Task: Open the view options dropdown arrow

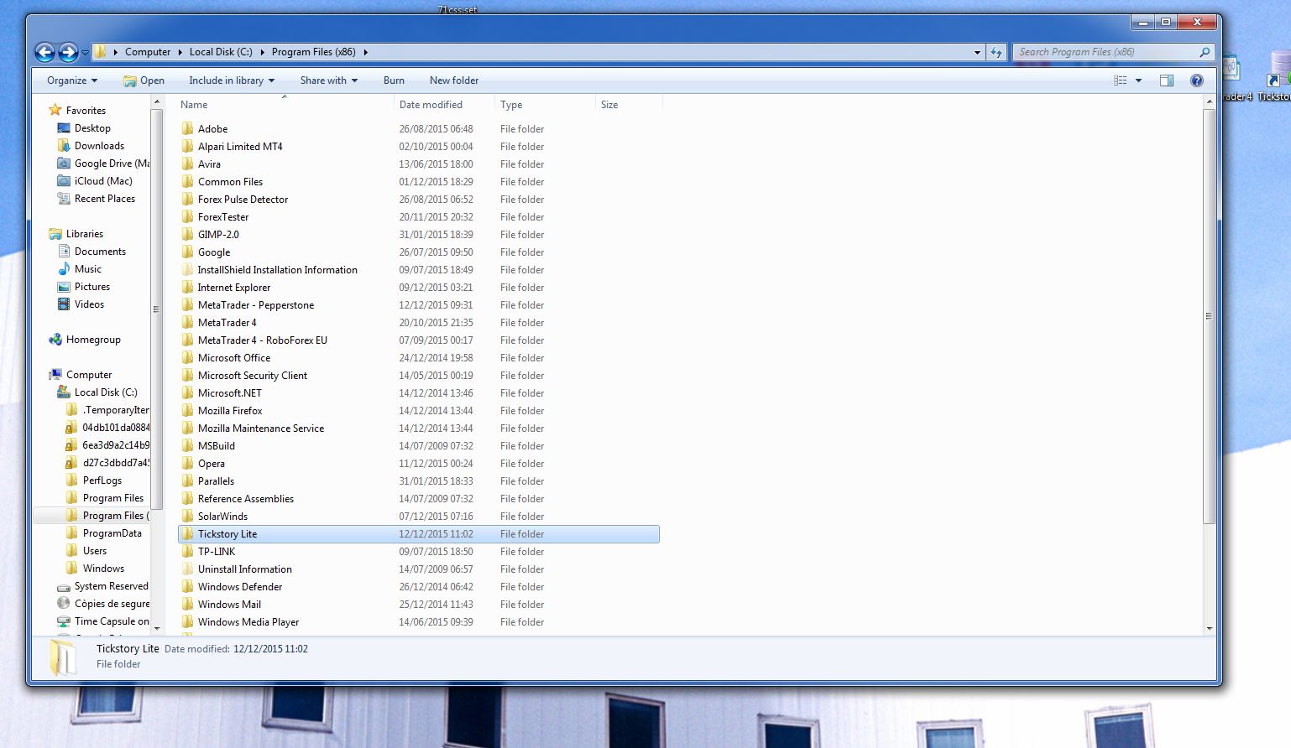Action: click(1138, 81)
